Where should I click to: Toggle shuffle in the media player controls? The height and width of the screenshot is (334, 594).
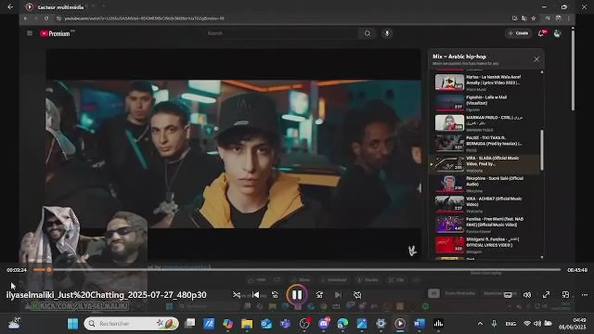237,295
